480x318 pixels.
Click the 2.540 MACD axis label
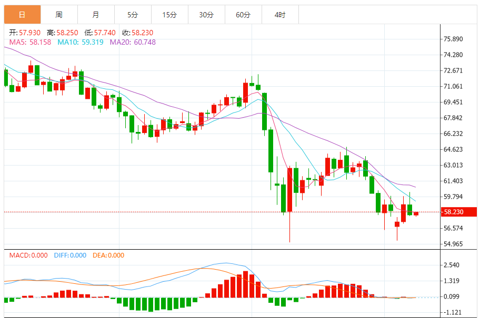point(452,265)
